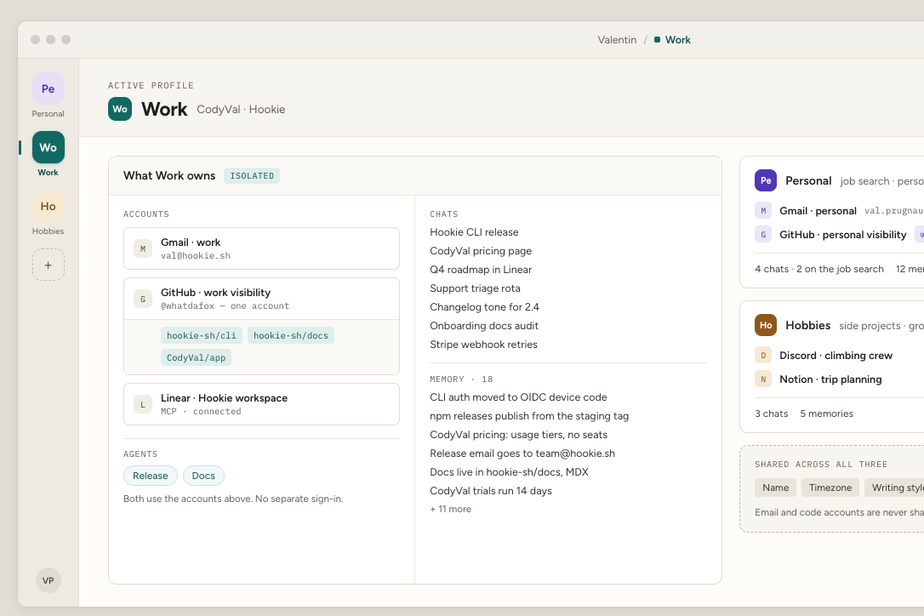Select memory 'Release email goes to team@hookie.sh'

click(x=522, y=453)
